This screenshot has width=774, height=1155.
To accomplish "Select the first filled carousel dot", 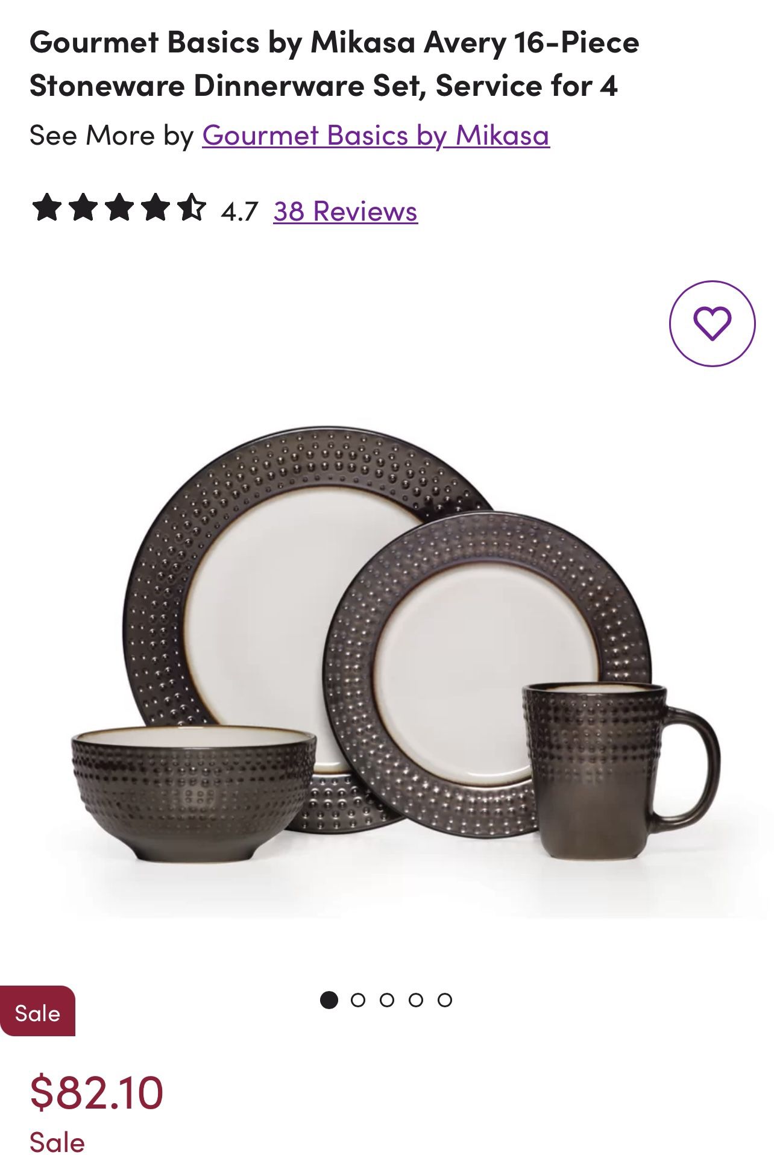I will click(329, 999).
